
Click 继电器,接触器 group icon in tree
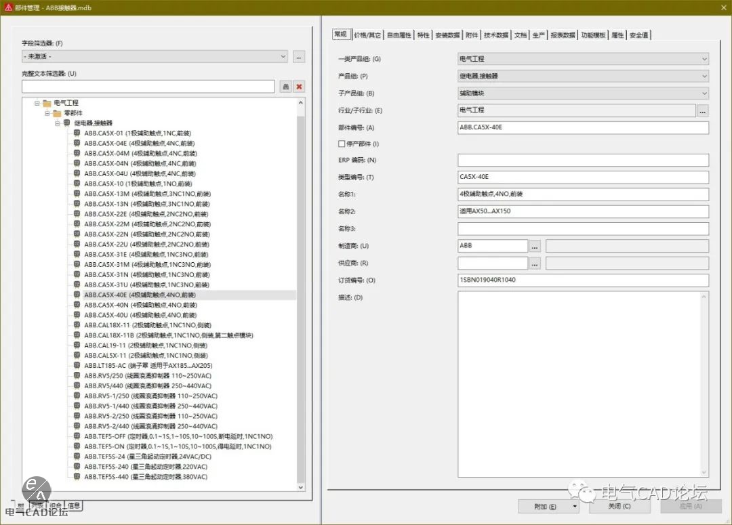pos(66,123)
